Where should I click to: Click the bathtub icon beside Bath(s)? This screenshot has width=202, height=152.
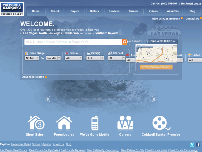click(89, 53)
